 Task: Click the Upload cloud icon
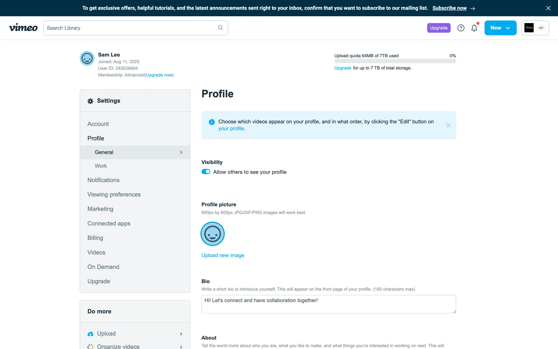click(x=90, y=334)
